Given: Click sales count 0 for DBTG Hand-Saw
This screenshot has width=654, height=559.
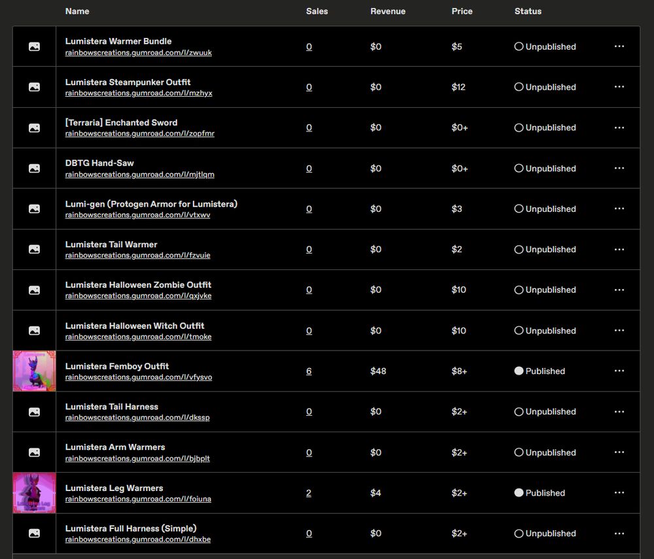Looking at the screenshot, I should 309,169.
